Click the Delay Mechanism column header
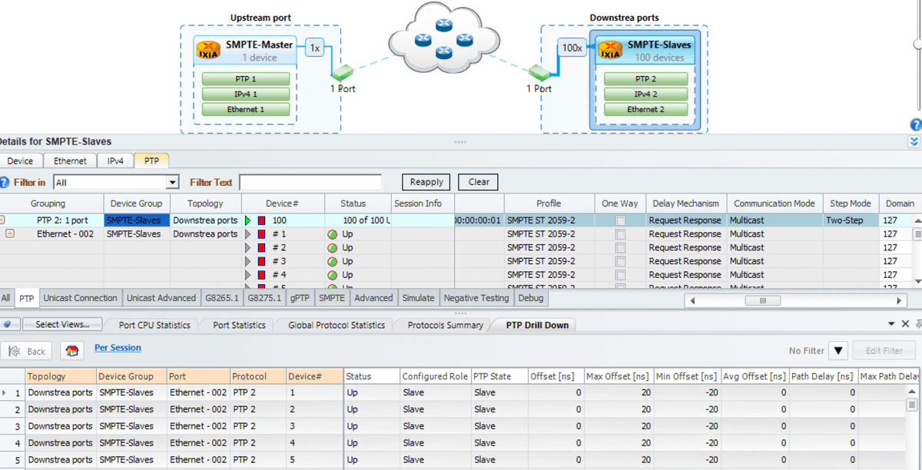922x470 pixels. point(685,204)
